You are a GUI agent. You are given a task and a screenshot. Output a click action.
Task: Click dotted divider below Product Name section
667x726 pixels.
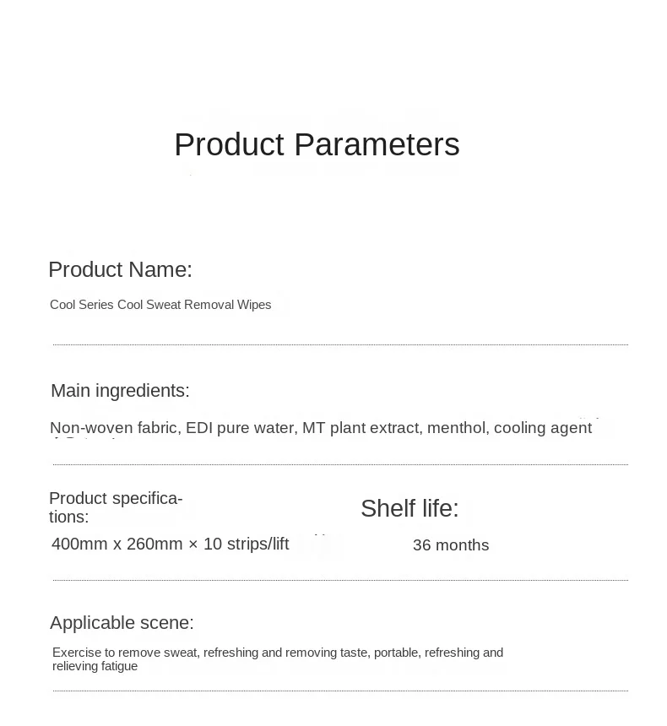pos(340,344)
